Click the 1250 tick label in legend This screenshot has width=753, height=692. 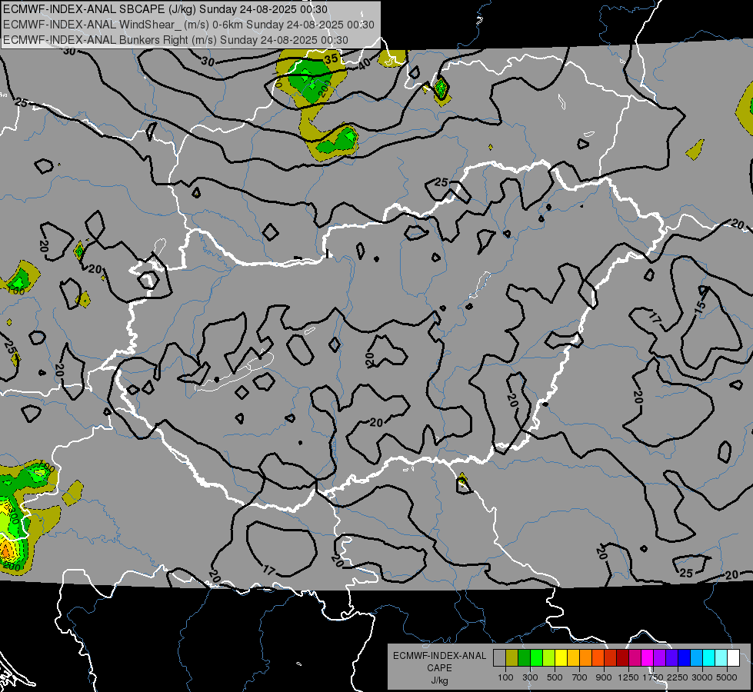628,677
